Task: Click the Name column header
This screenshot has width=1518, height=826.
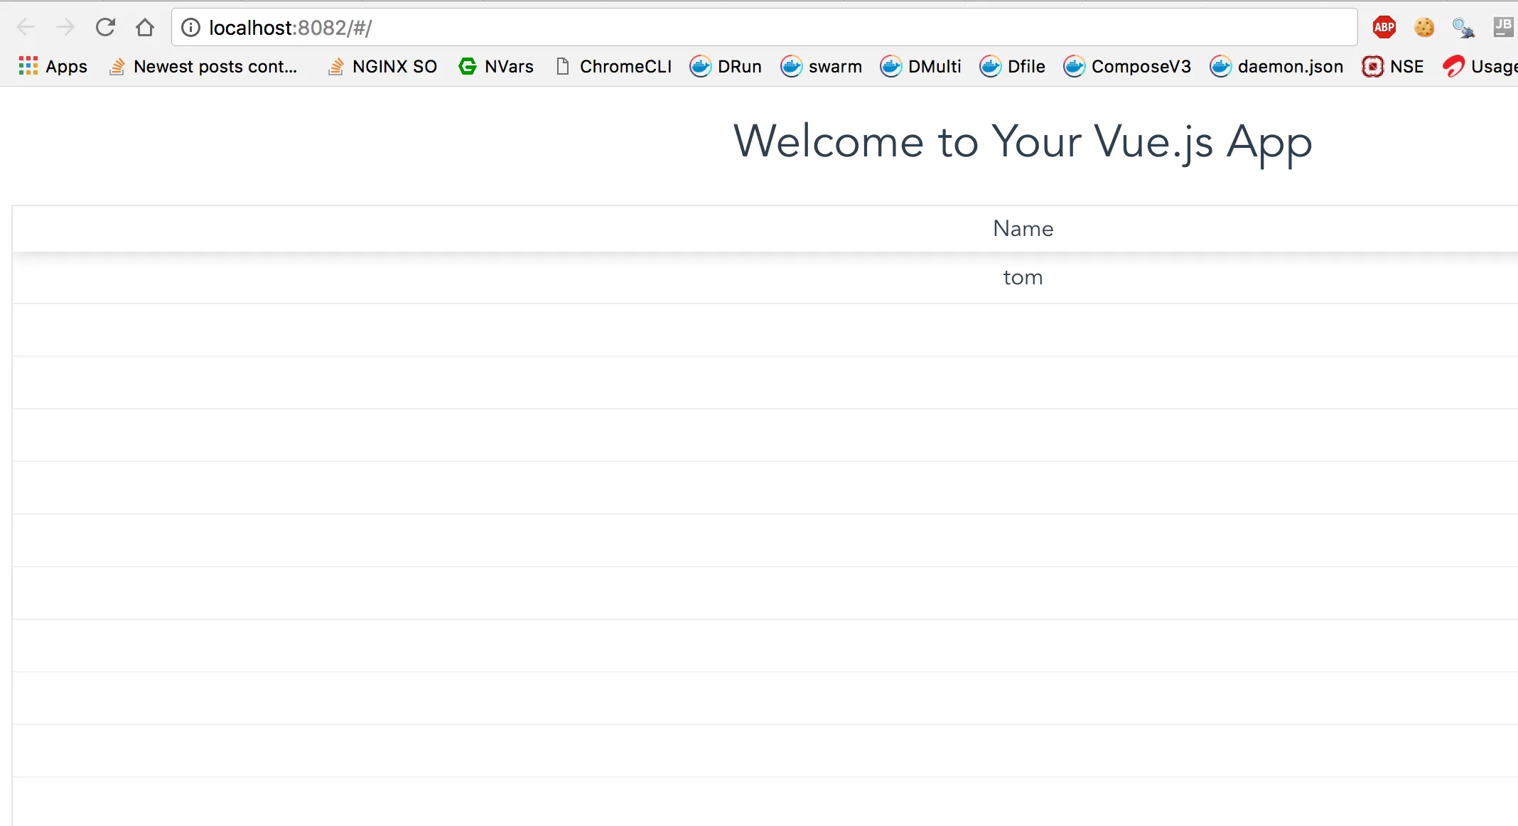Action: click(1023, 229)
